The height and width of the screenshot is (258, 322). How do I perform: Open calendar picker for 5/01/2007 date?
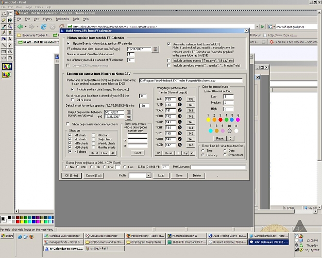click(x=129, y=112)
